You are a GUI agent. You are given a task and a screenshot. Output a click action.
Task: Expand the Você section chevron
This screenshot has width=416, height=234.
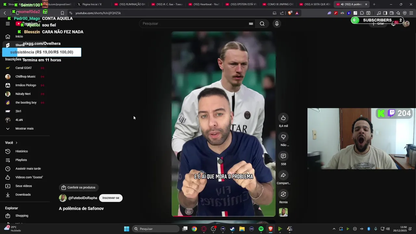(17, 143)
